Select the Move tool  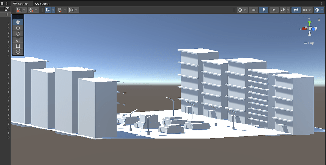tap(18, 28)
